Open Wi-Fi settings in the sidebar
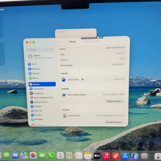The image size is (161, 161). tap(33, 64)
